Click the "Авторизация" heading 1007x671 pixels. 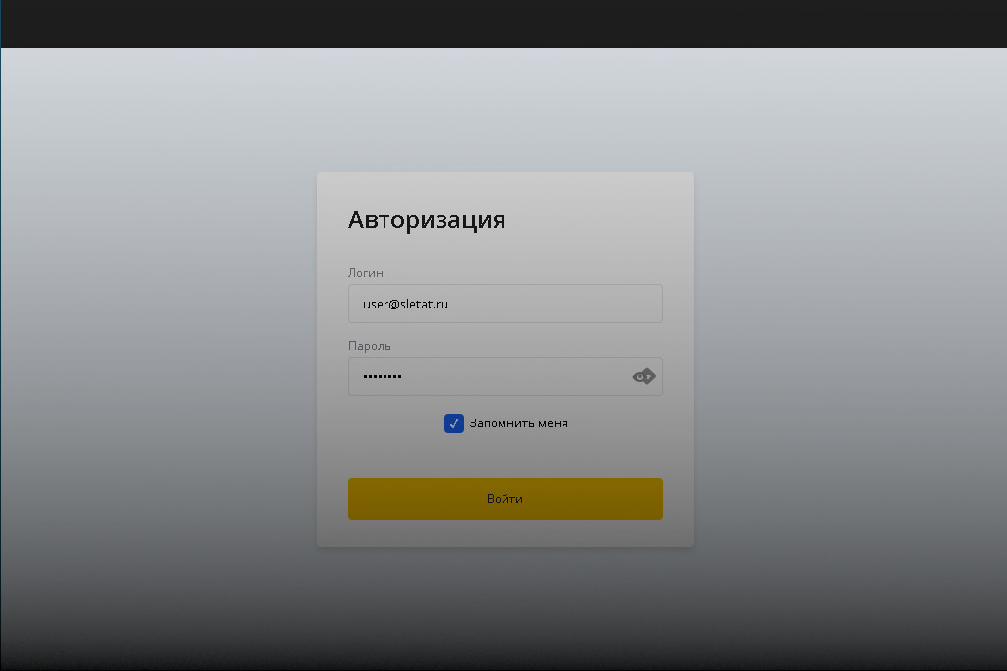click(427, 219)
